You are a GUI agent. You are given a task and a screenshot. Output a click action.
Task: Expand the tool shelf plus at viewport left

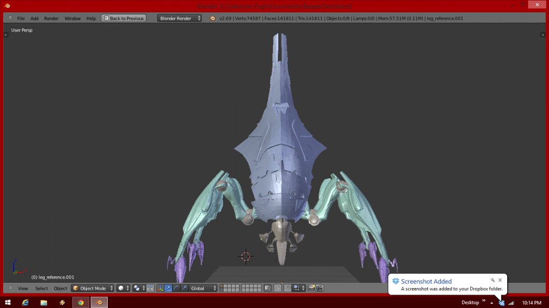click(5, 35)
